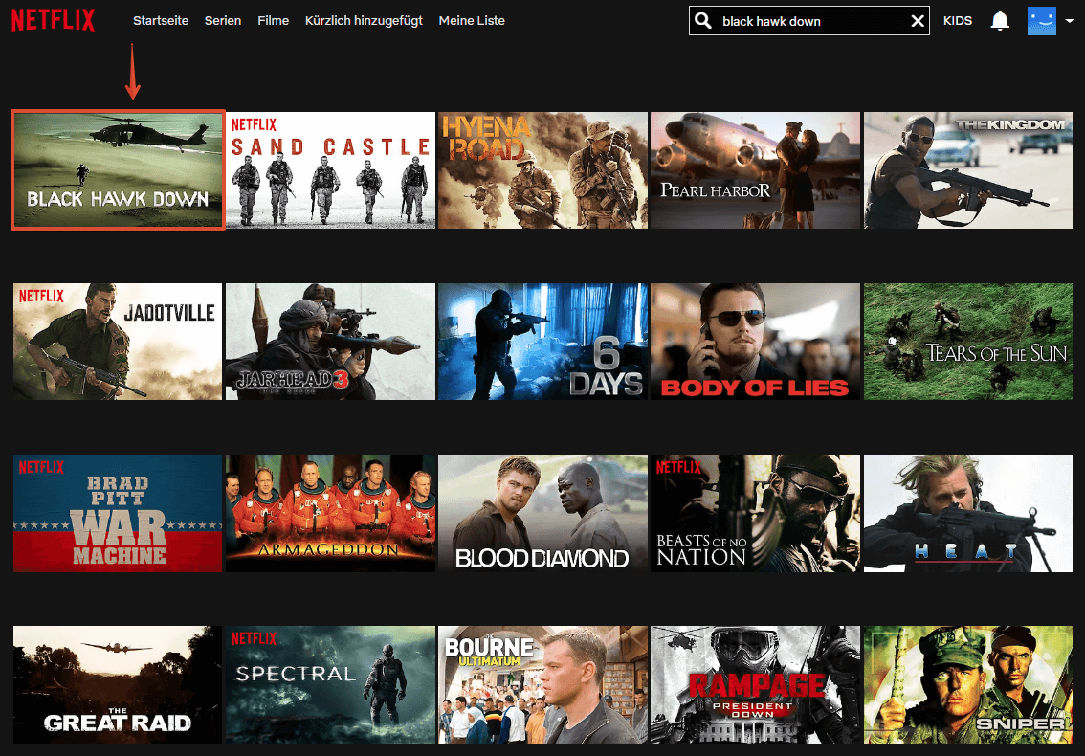Screen dimensions: 1085x756
Task: Go to Startseite
Action: [x=161, y=21]
